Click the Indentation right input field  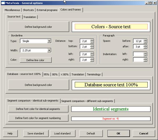(138, 60)
